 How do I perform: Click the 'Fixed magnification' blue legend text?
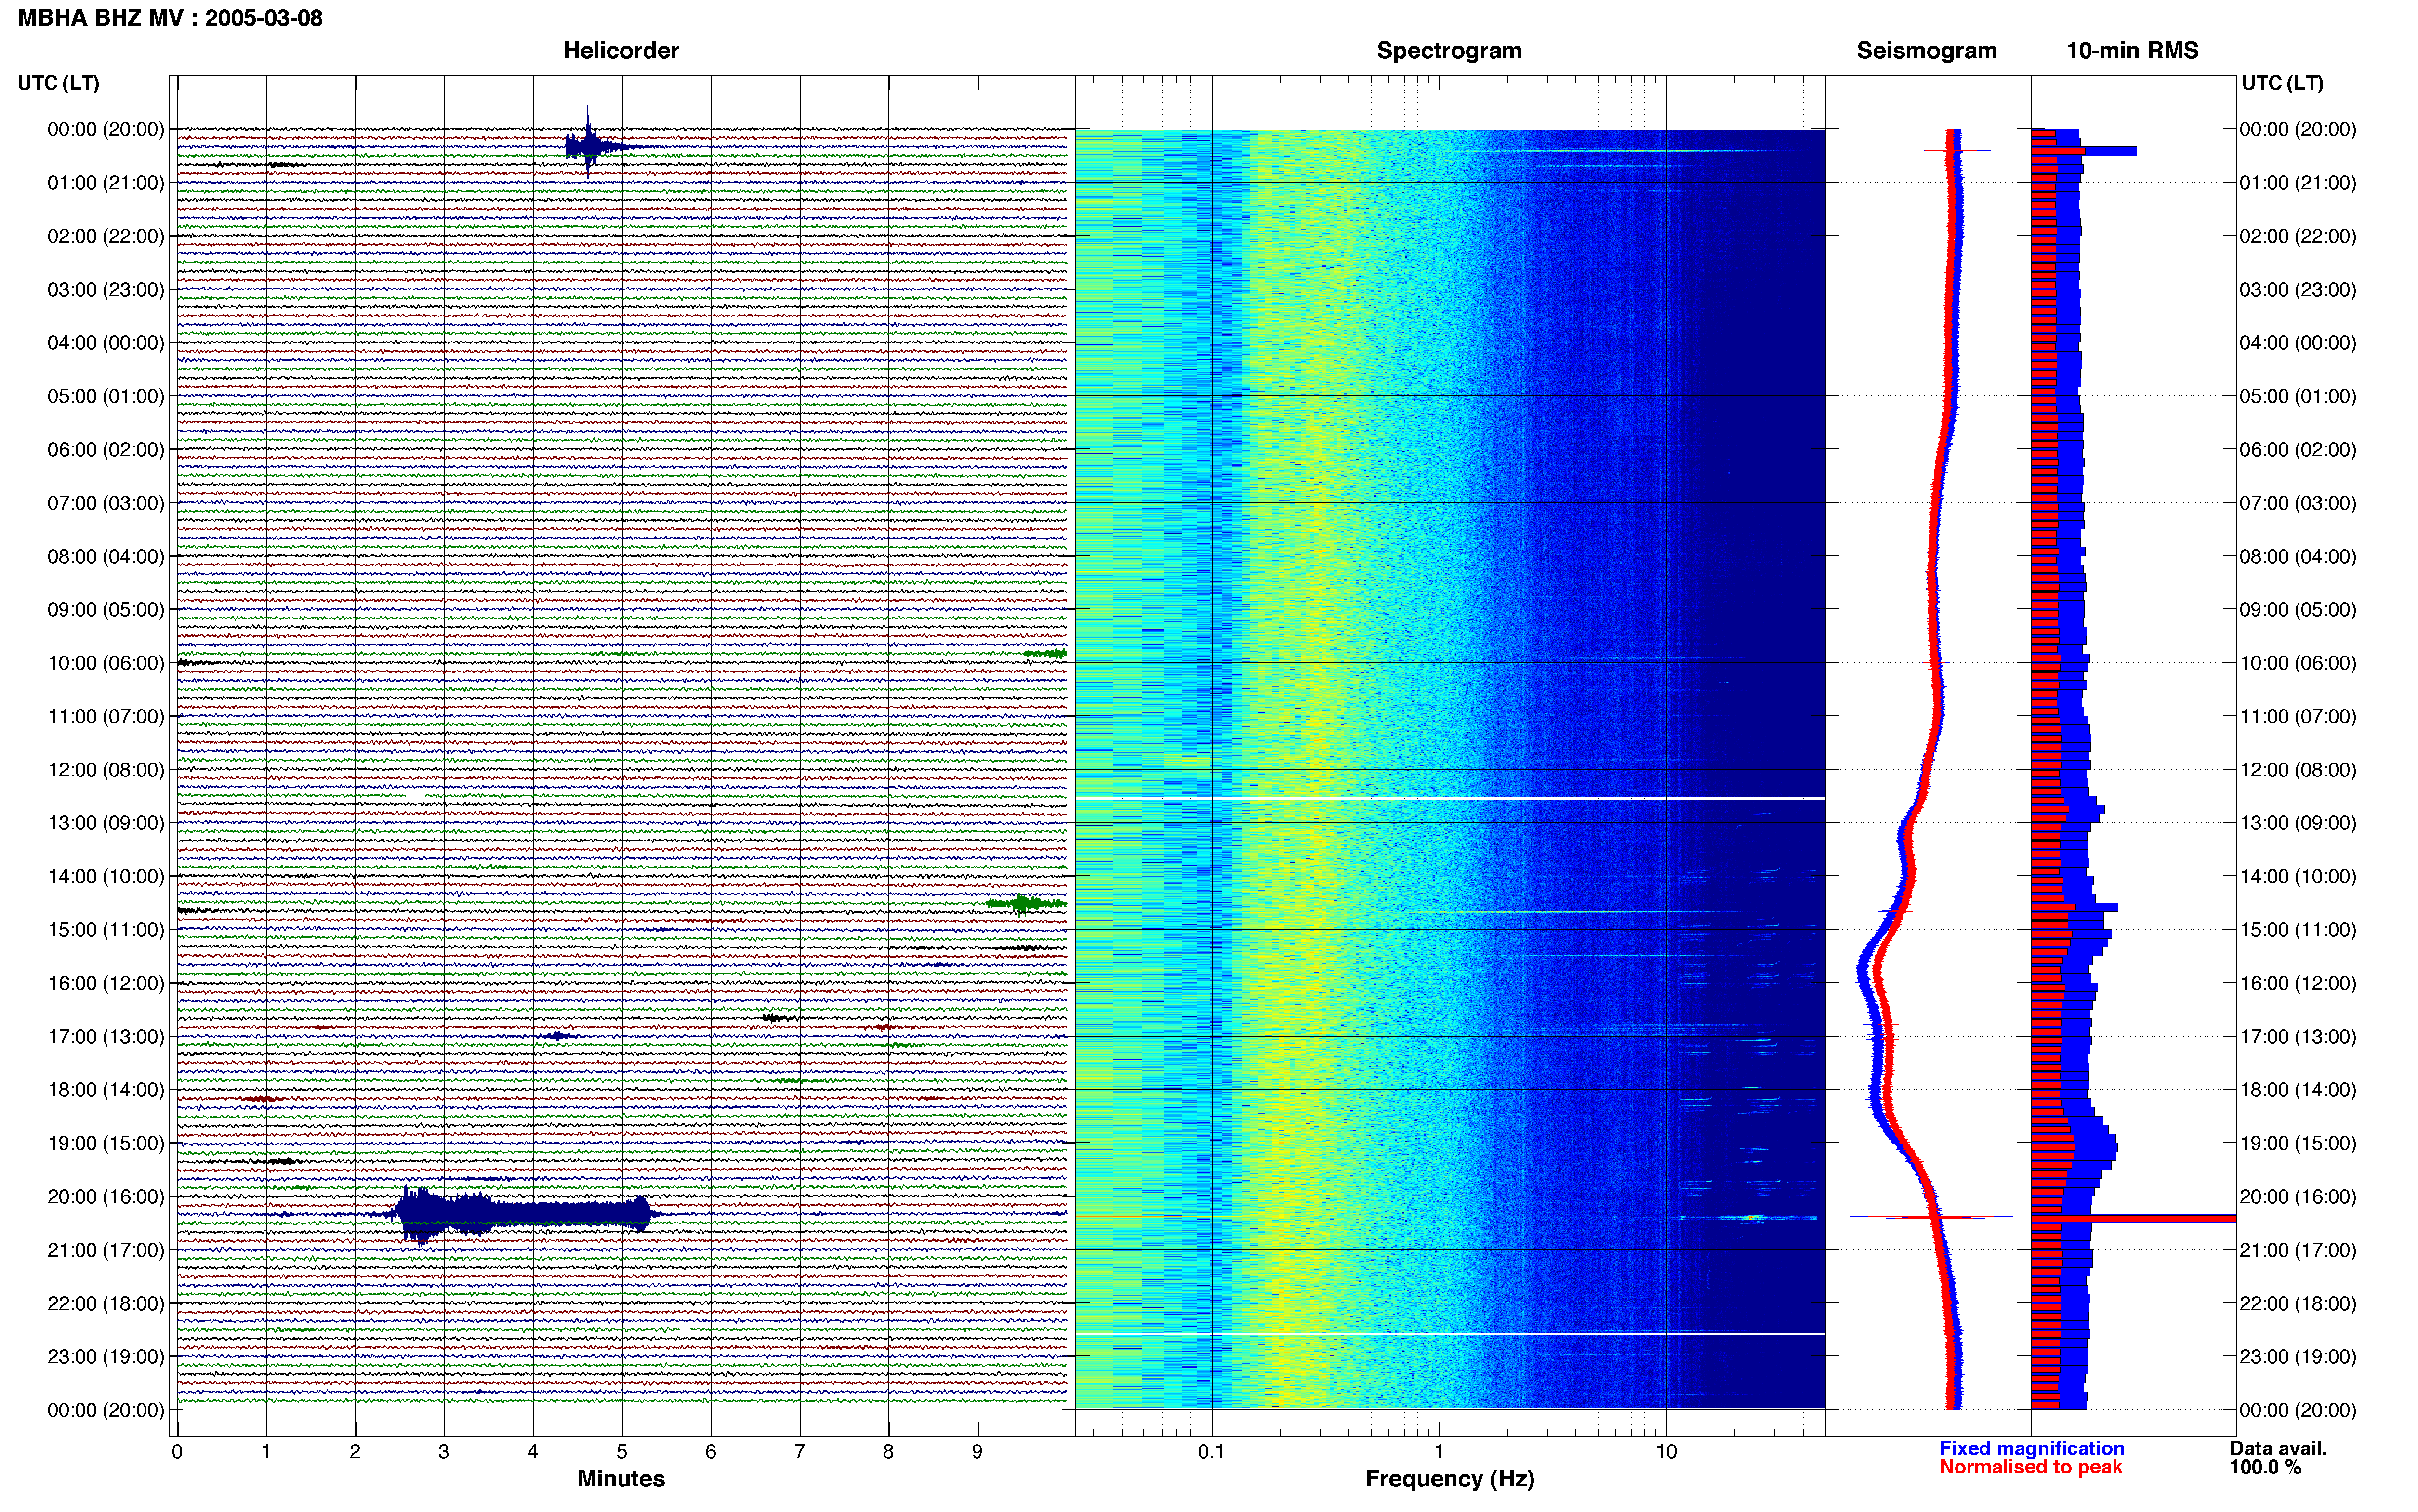click(x=2032, y=1449)
